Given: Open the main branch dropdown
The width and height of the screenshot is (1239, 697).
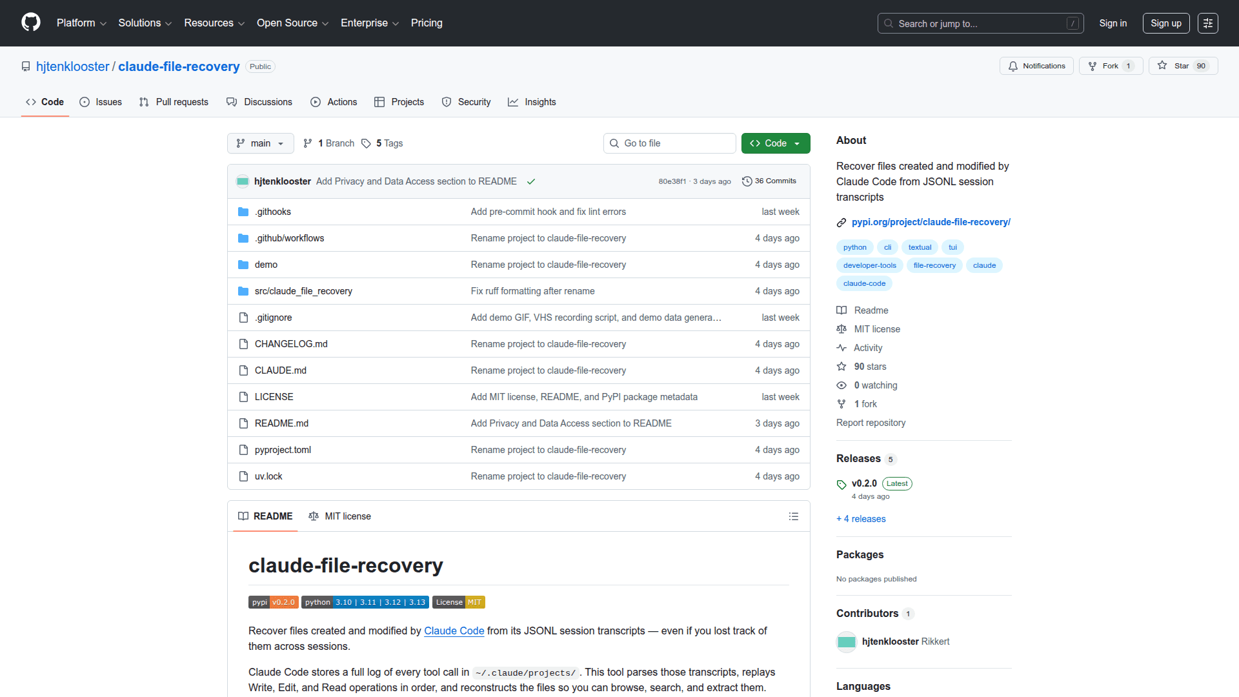Looking at the screenshot, I should [260, 143].
